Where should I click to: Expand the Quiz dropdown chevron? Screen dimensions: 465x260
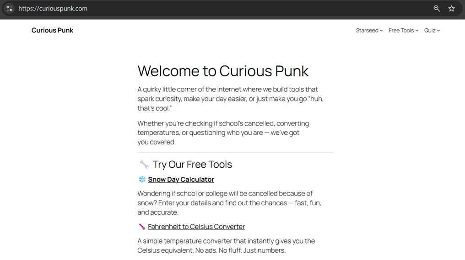(438, 31)
